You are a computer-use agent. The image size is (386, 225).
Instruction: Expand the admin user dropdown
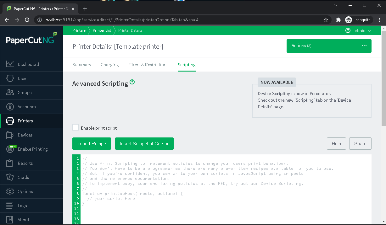[x=369, y=31]
